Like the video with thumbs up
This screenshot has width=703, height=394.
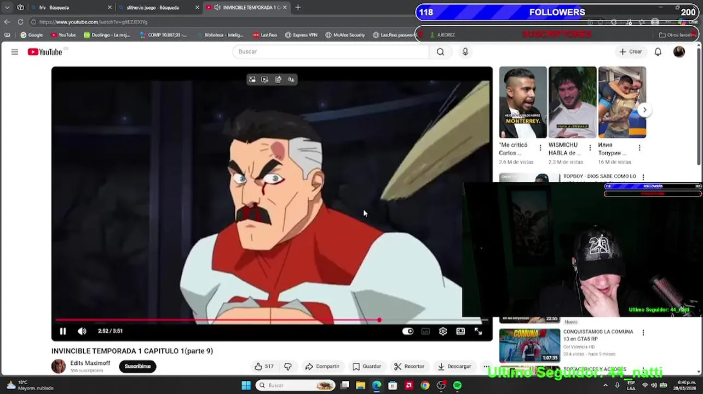click(x=263, y=366)
